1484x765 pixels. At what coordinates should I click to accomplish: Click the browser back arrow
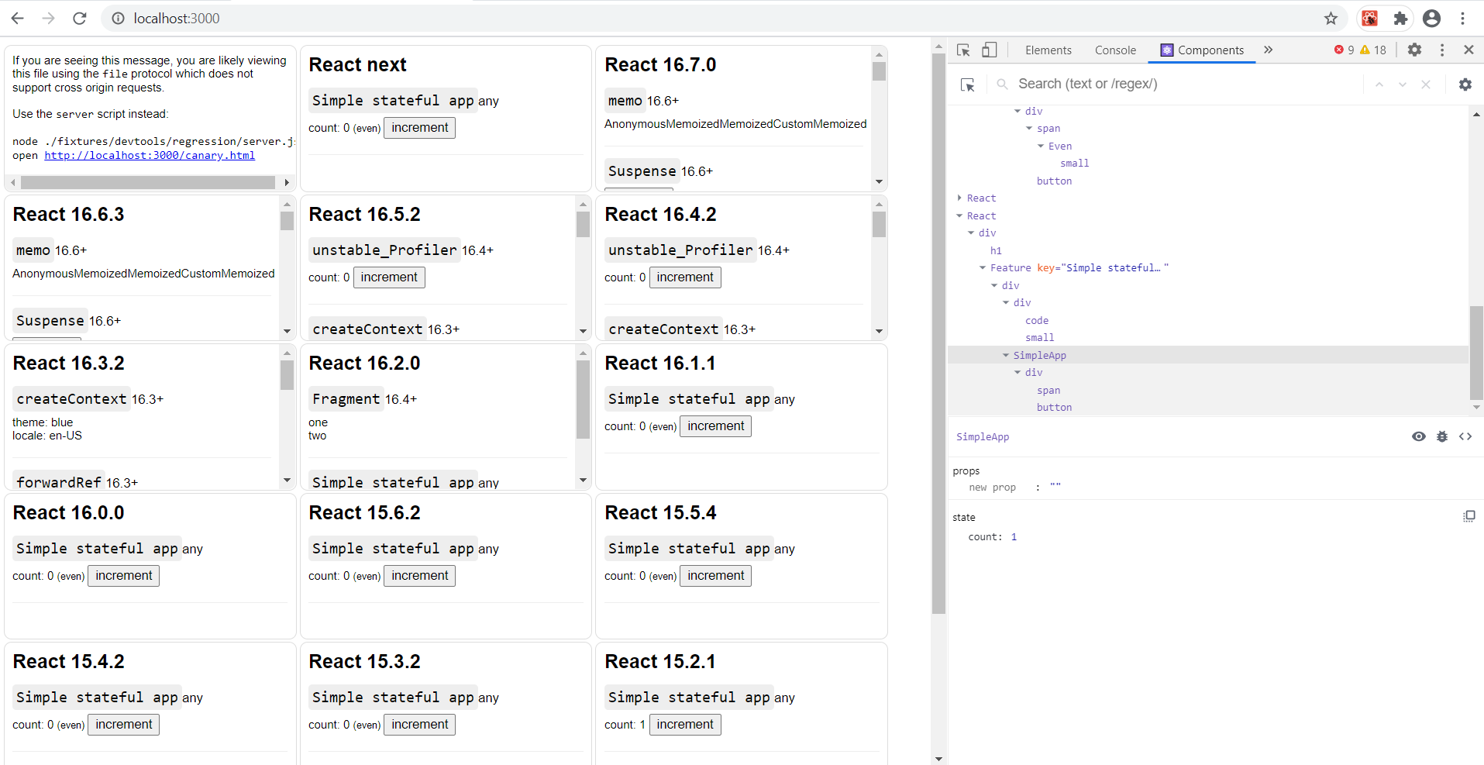18,19
